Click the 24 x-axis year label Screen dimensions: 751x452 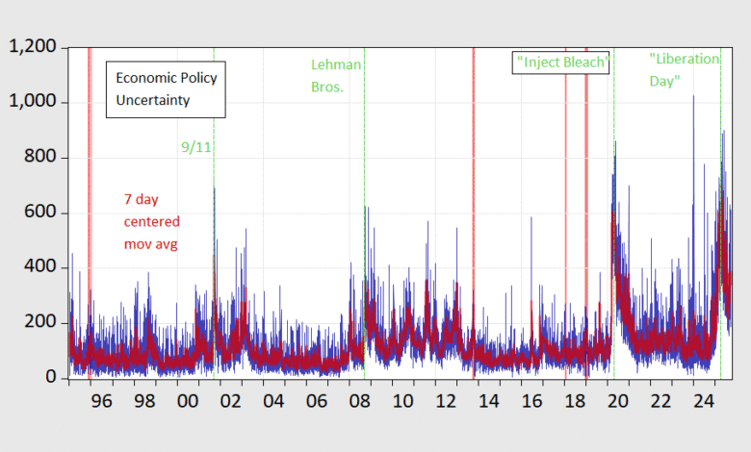tap(705, 398)
